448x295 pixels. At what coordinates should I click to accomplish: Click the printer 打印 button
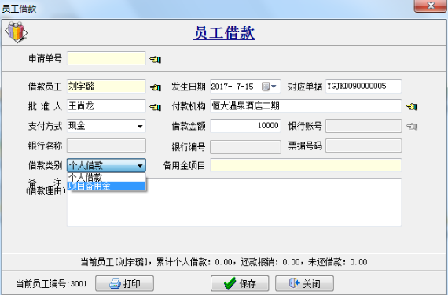click(124, 283)
